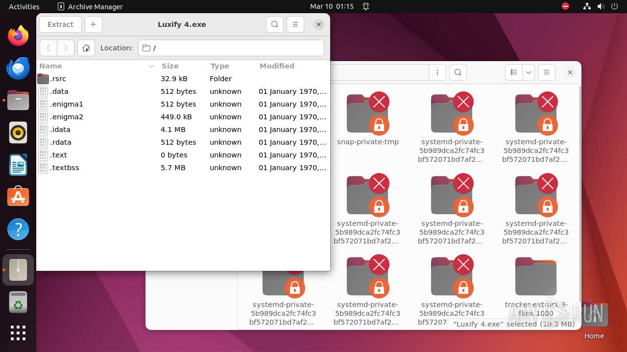Viewport: 627px width, 352px height.
Task: Open Help from the dock
Action: [x=18, y=229]
